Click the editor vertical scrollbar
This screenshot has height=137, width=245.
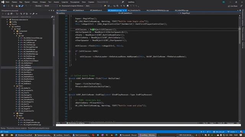click(x=240, y=68)
